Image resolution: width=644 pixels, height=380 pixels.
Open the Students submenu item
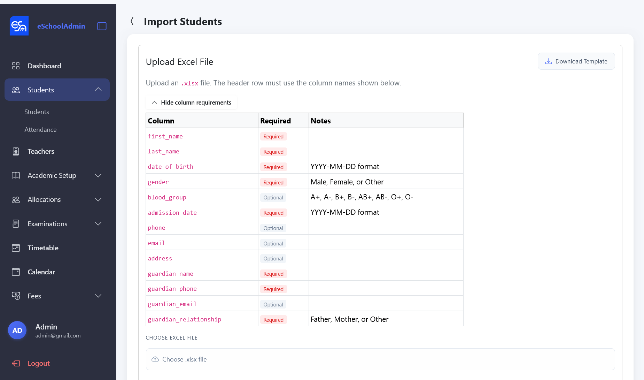coord(37,112)
